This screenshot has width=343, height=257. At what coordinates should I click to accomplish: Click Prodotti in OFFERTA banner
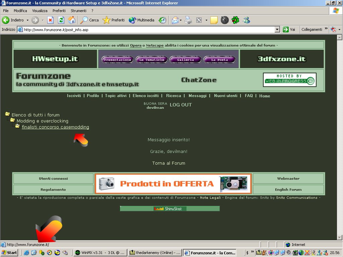pos(173,184)
